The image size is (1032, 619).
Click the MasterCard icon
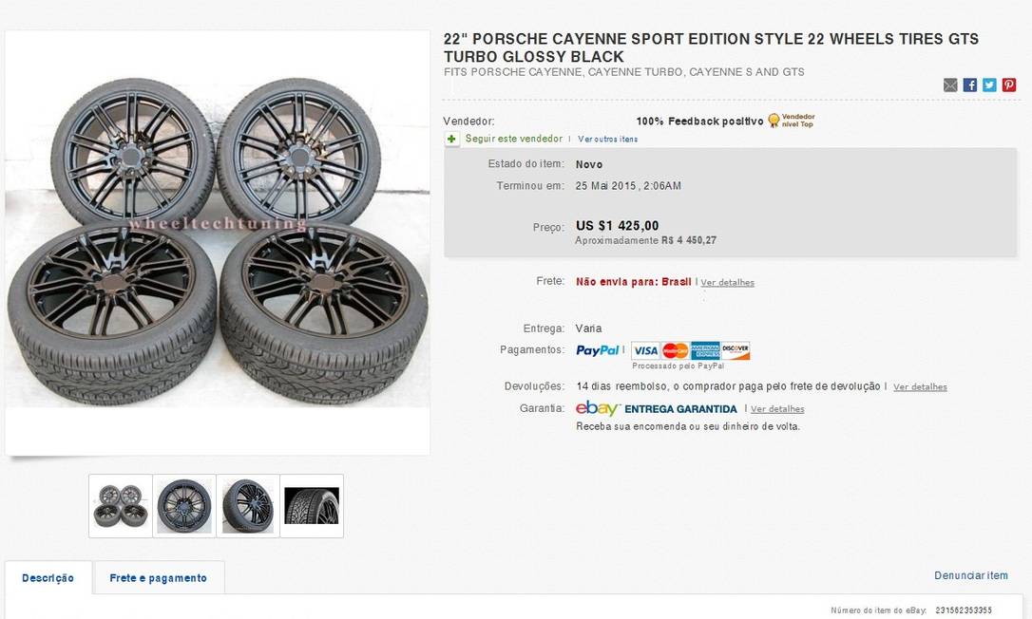tap(675, 350)
